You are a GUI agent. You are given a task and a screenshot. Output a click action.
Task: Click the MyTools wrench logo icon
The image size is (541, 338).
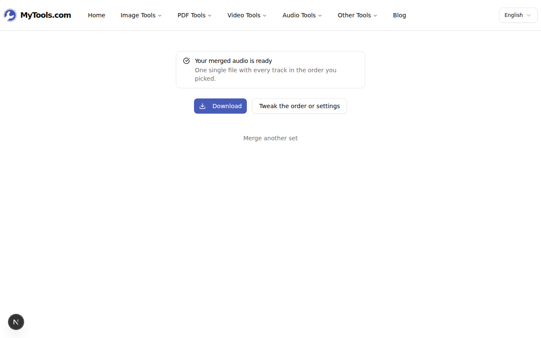point(10,15)
